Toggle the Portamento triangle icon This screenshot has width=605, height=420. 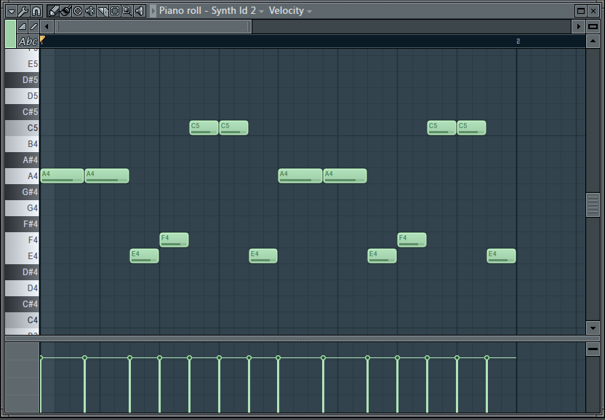pos(23,26)
